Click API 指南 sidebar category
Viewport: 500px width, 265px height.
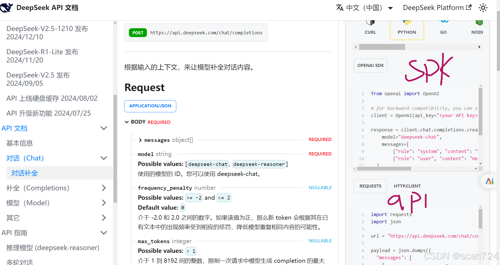coord(14,233)
